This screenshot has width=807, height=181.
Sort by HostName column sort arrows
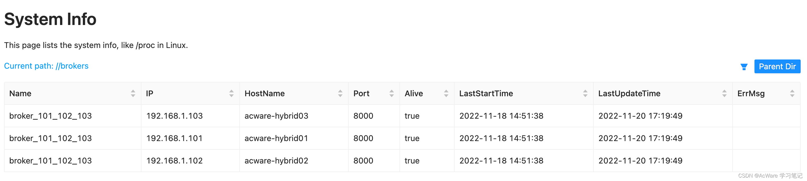[x=340, y=93]
